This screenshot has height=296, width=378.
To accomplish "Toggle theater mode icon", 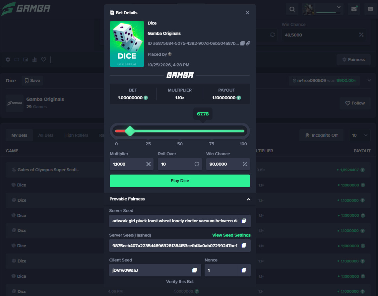I will pyautogui.click(x=17, y=59).
